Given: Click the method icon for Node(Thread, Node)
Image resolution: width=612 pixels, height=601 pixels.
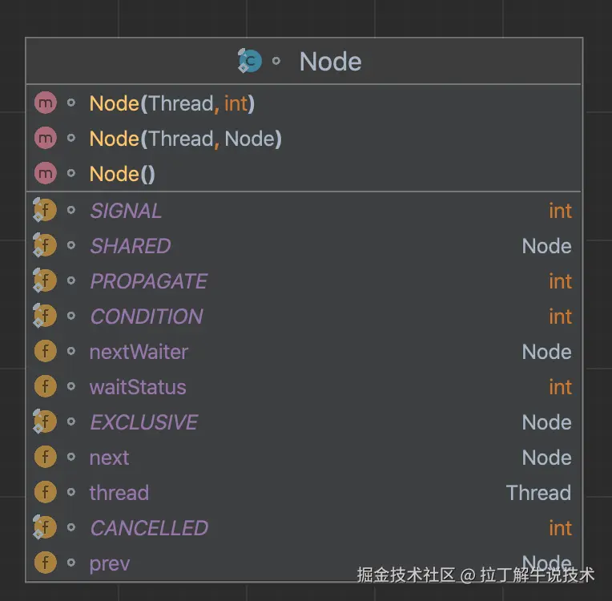Looking at the screenshot, I should pyautogui.click(x=46, y=139).
